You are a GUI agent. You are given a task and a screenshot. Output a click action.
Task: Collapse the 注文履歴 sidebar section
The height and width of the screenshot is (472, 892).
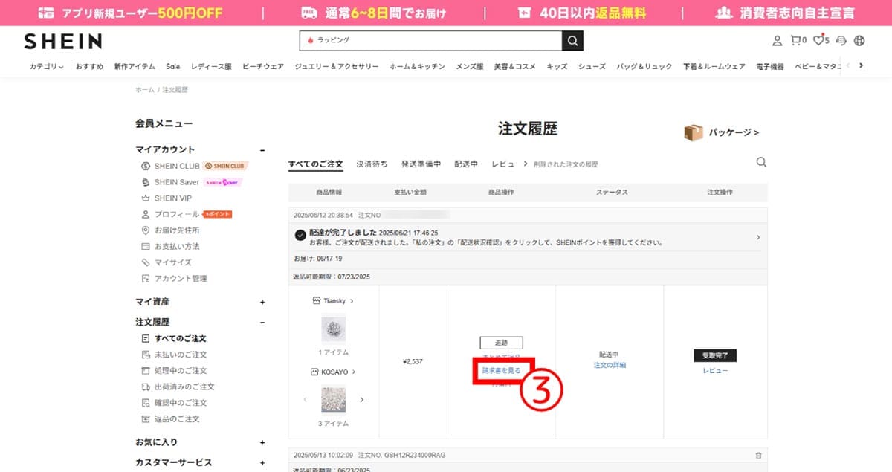(x=262, y=323)
